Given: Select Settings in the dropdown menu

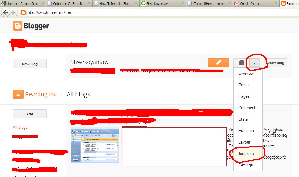Looking at the screenshot, I should [245, 165].
